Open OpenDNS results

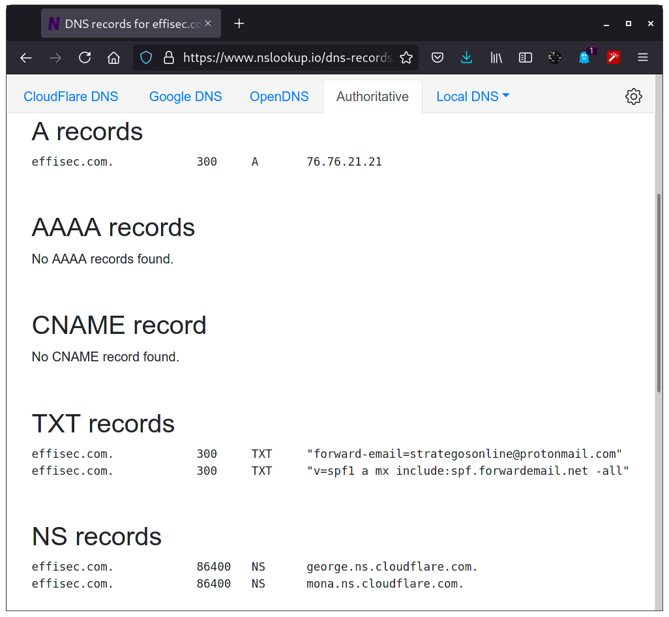[x=279, y=96]
